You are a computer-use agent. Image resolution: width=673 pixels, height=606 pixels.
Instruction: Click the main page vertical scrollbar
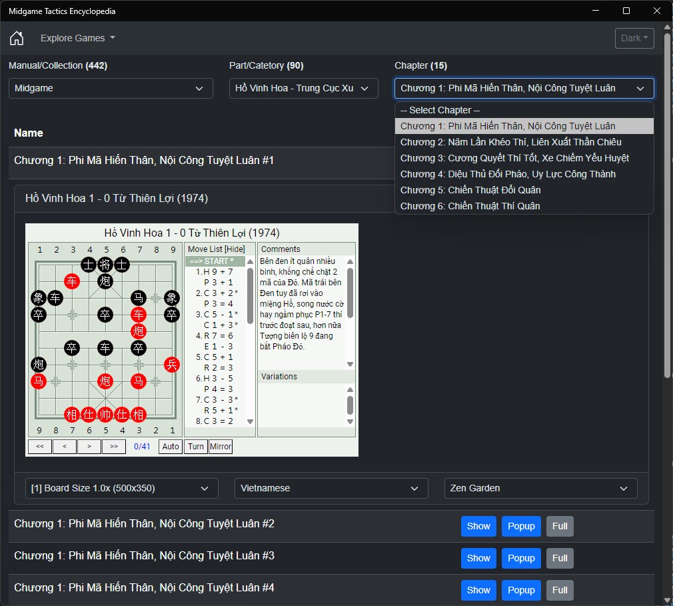point(667,206)
